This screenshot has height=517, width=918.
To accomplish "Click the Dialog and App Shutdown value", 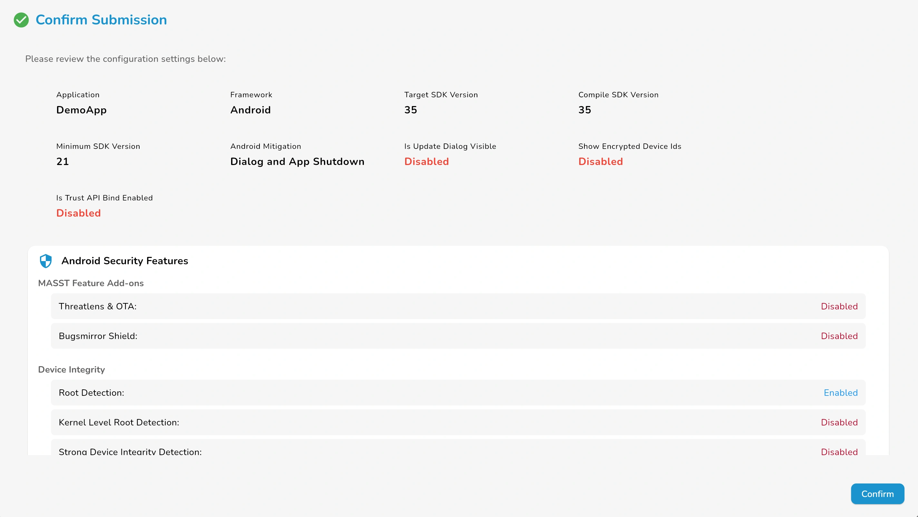I will tap(297, 161).
